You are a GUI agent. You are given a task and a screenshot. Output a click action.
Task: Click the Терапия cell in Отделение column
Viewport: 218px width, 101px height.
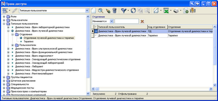click(x=190, y=35)
